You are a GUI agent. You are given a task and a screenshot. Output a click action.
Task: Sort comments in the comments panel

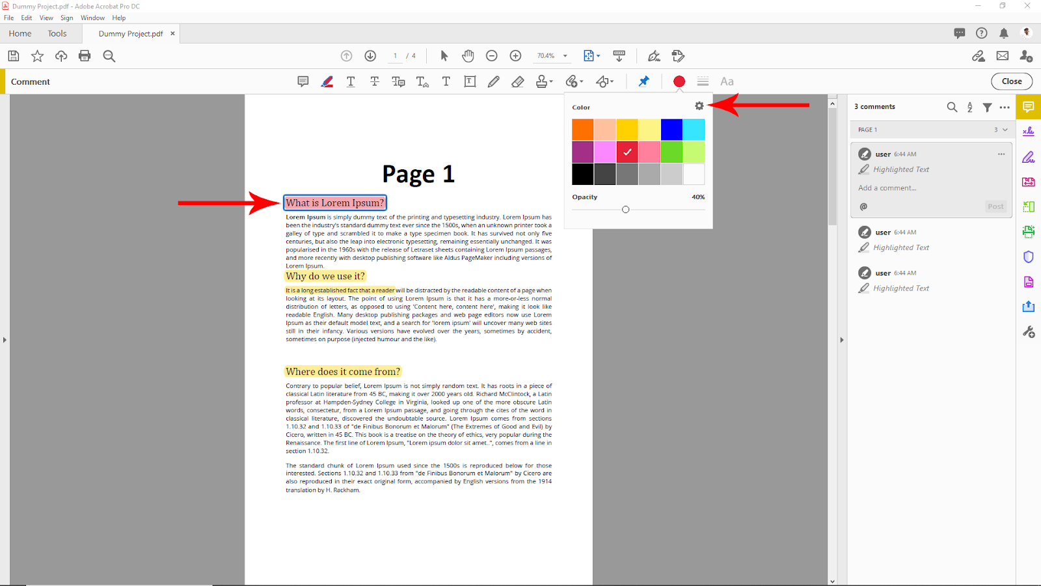pyautogui.click(x=970, y=107)
